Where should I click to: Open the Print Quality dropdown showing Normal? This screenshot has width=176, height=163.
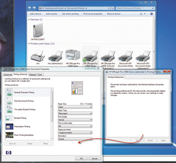(x=75, y=120)
